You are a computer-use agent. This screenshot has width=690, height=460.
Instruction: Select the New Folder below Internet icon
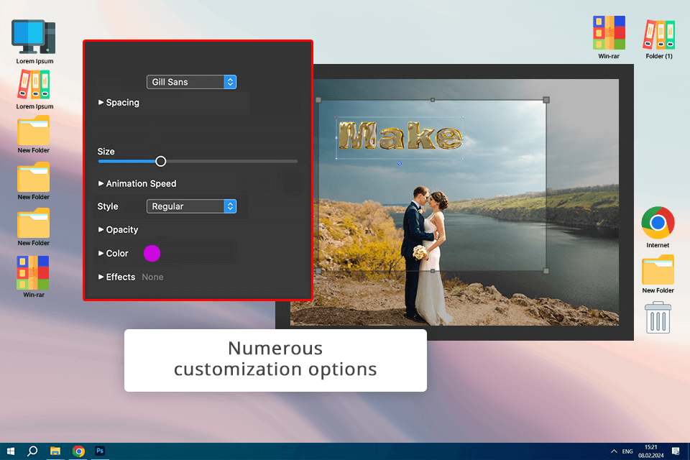click(658, 274)
